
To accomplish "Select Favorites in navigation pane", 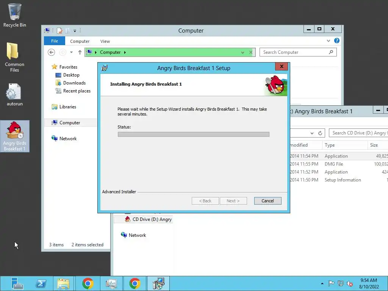I will [68, 67].
